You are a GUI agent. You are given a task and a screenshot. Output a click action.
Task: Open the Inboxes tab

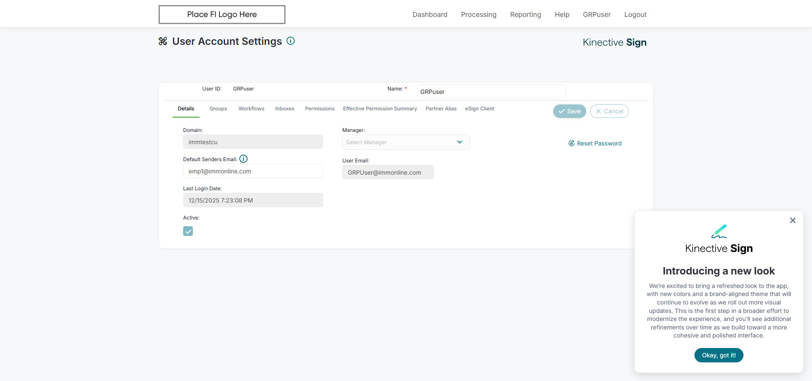[285, 109]
